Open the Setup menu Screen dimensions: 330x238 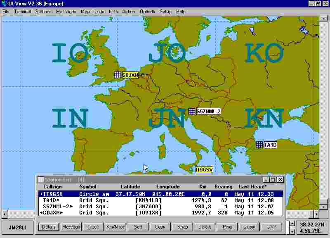pyautogui.click(x=165, y=12)
